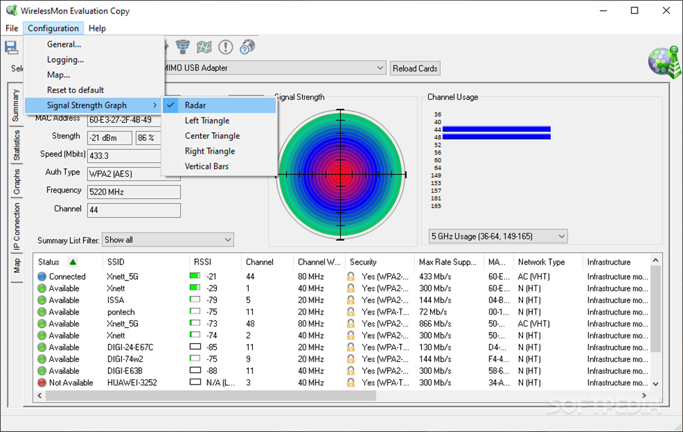Open the 5 GHz Usage channel dropdown
The width and height of the screenshot is (683, 432).
(498, 236)
